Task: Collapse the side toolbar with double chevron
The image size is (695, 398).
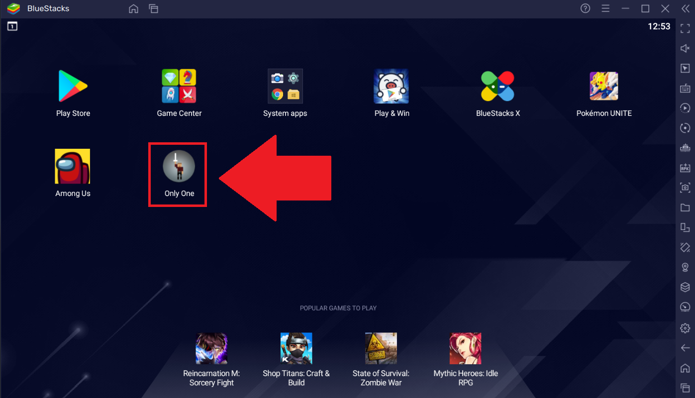Action: (685, 8)
